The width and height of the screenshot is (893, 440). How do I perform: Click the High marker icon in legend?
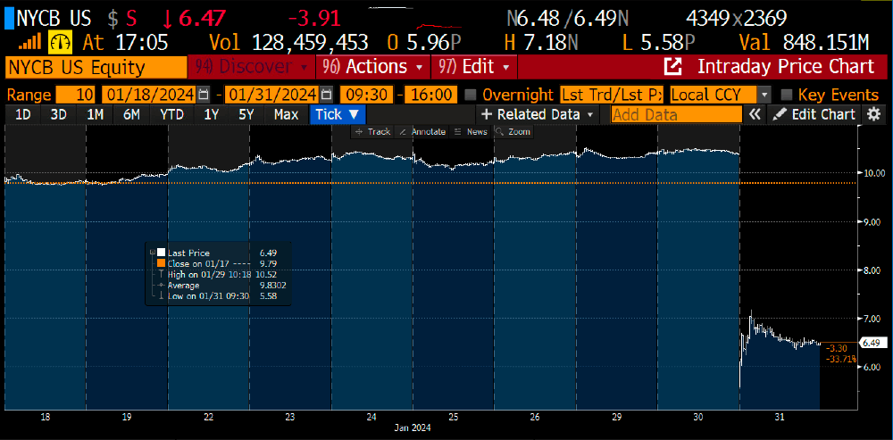[x=161, y=275]
